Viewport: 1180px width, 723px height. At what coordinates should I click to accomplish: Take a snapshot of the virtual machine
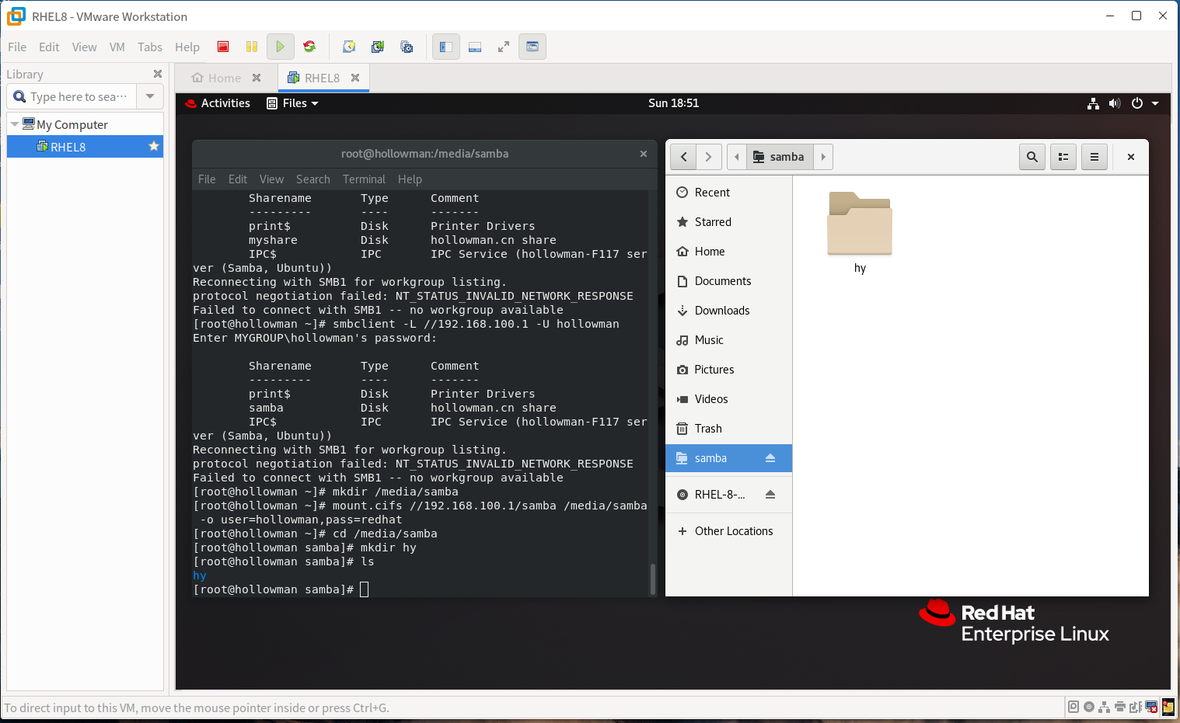pyautogui.click(x=349, y=47)
